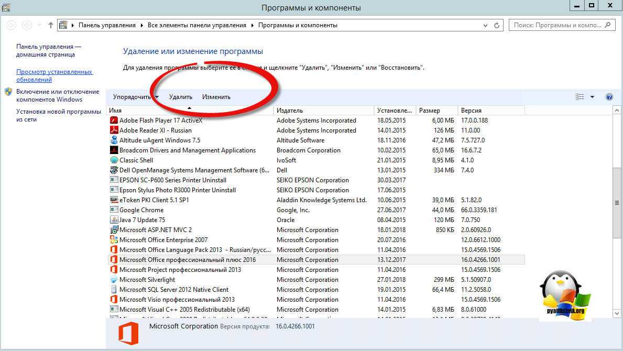Image resolution: width=623 pixels, height=351 pixels.
Task: Expand the view options dropdown arrow
Action: coord(592,97)
